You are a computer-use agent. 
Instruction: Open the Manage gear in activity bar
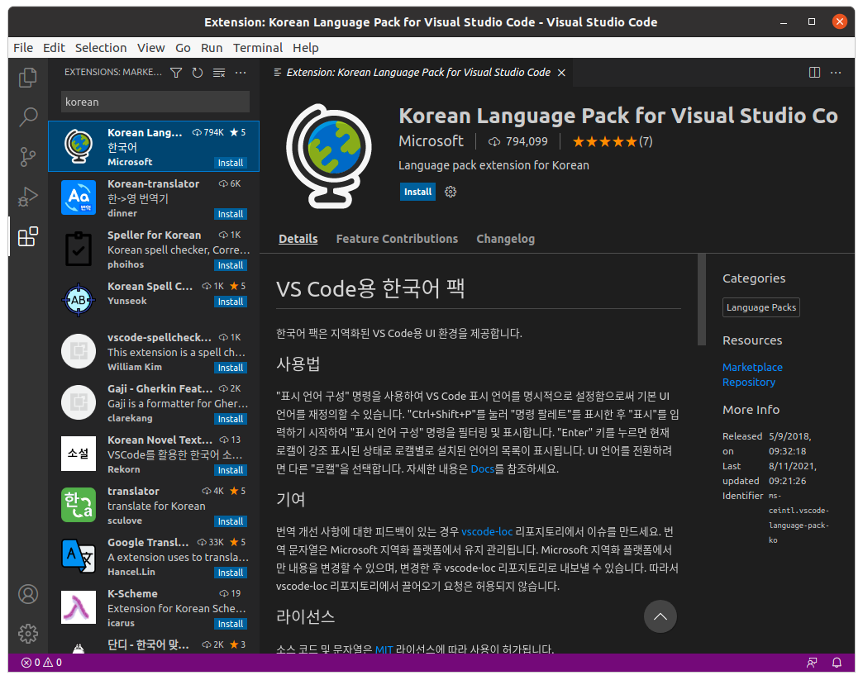[x=27, y=634]
